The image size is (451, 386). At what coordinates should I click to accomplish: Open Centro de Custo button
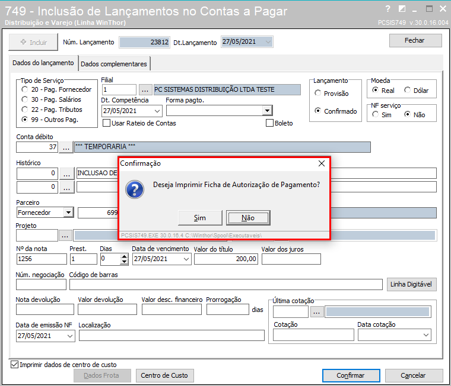(x=164, y=375)
